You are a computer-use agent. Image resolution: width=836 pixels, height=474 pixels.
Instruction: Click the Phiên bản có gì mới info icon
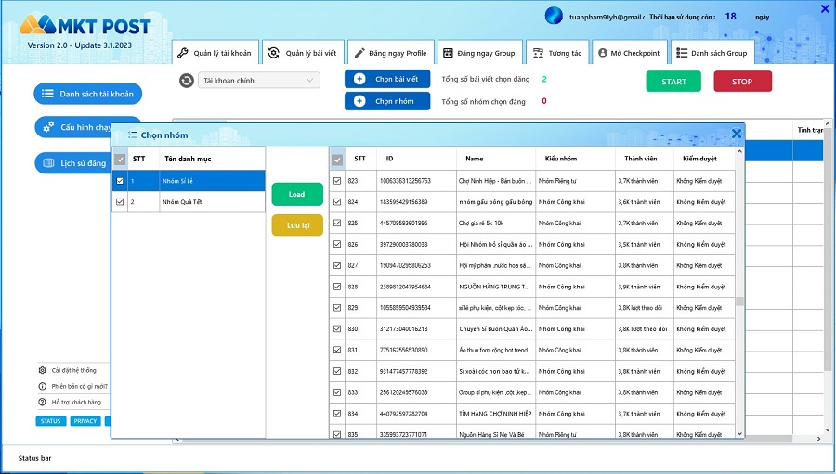point(42,386)
